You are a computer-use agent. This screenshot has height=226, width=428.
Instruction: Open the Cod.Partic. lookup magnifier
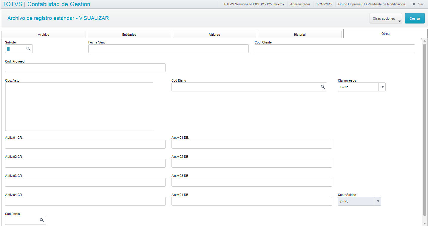(42, 220)
